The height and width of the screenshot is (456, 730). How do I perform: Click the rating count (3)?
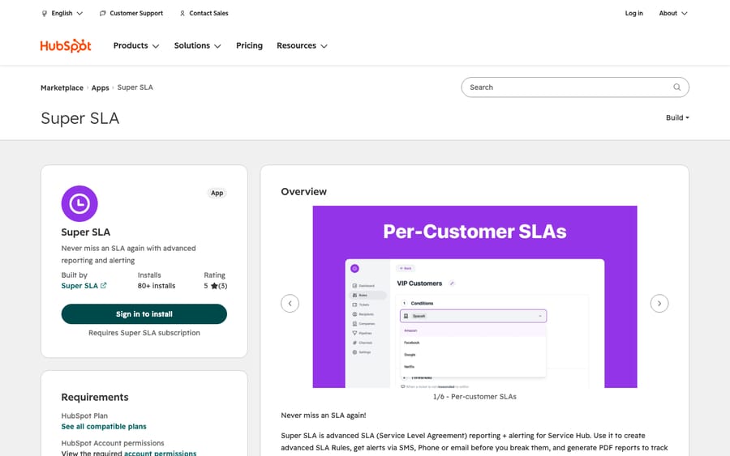point(223,286)
